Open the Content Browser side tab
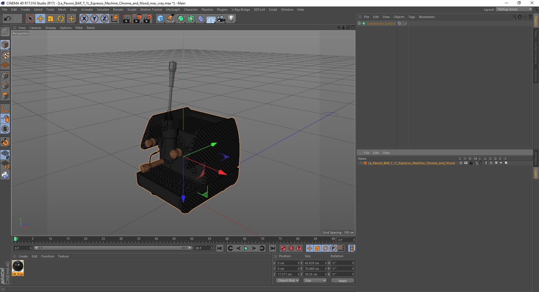Screen dimensions: 539x292 point(536,53)
